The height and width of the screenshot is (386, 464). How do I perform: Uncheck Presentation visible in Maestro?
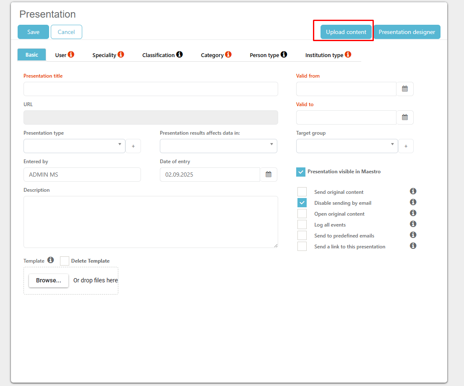coord(301,172)
